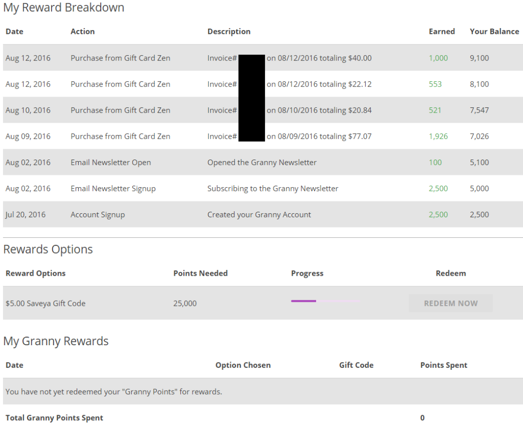Click the Account Signup action entry
Image resolution: width=523 pixels, height=426 pixels.
(x=98, y=215)
